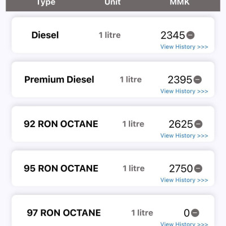Screen dimensions: 226x226
Task: Click the grey indicator next to 2625
Action: point(198,124)
